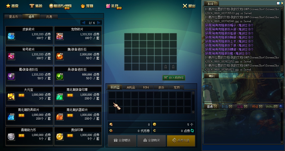Image resolution: width=285 pixels, height=151 pixels.
Task: Go to next shop page arrow
Action: click(99, 23)
